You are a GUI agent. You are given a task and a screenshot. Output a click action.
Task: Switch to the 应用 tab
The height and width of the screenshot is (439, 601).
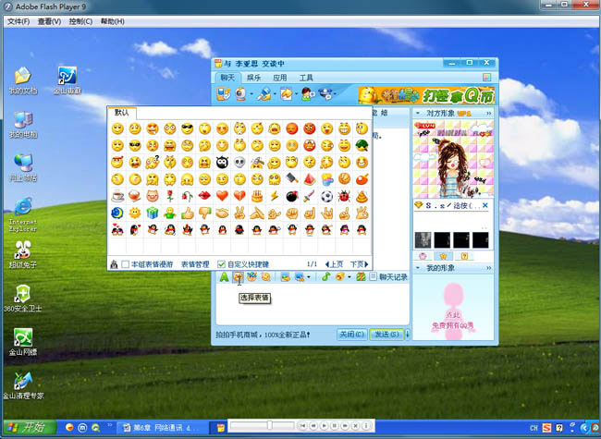(x=280, y=78)
